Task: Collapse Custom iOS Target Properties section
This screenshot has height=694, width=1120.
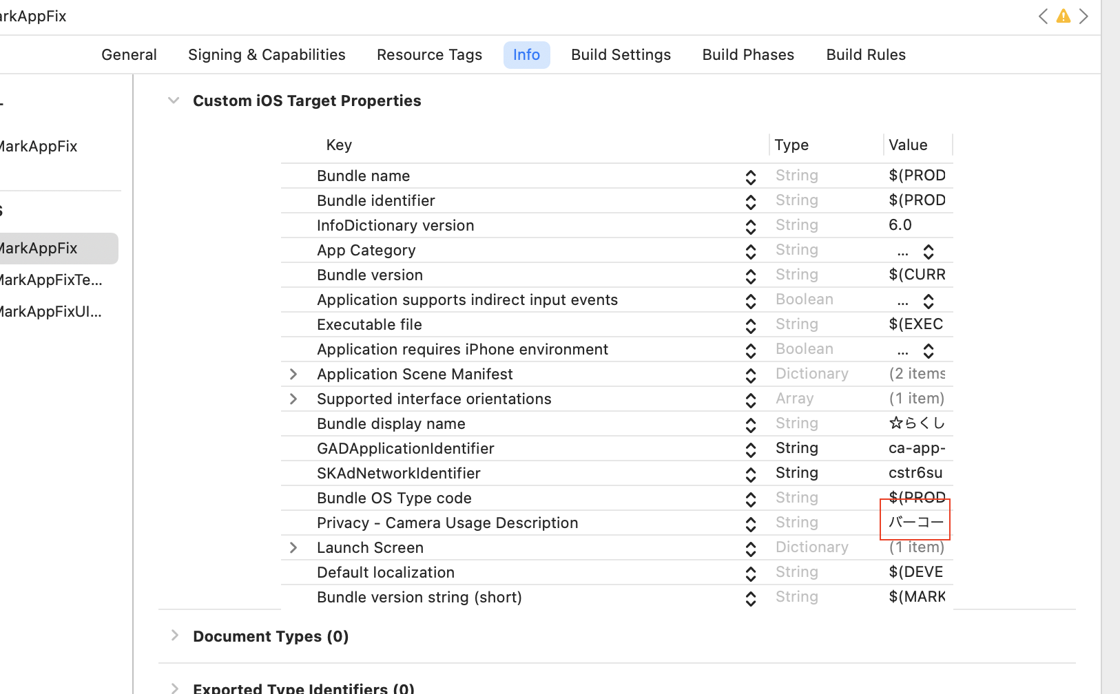Action: click(174, 101)
